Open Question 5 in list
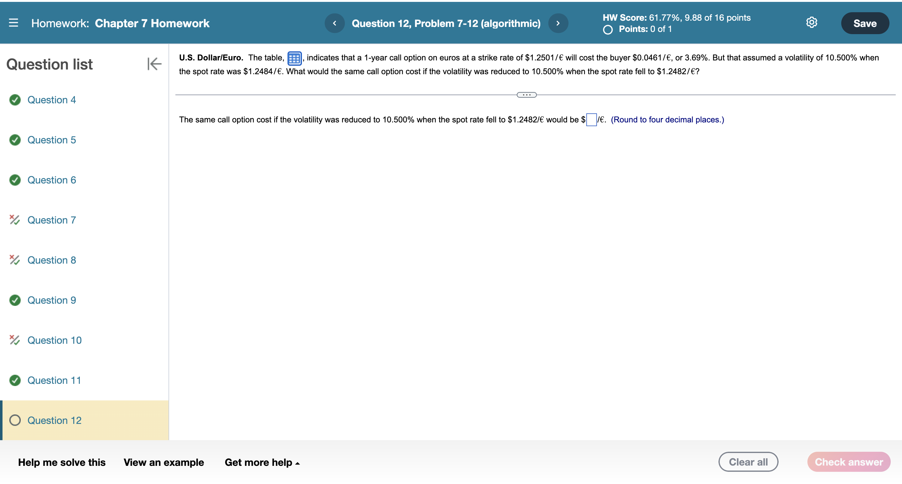Screen dimensions: 902x484 pos(51,140)
